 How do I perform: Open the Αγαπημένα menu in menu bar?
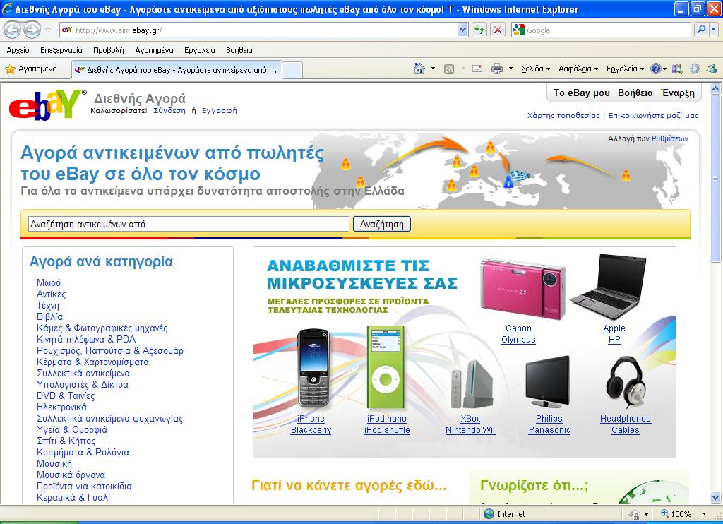pyautogui.click(x=154, y=50)
